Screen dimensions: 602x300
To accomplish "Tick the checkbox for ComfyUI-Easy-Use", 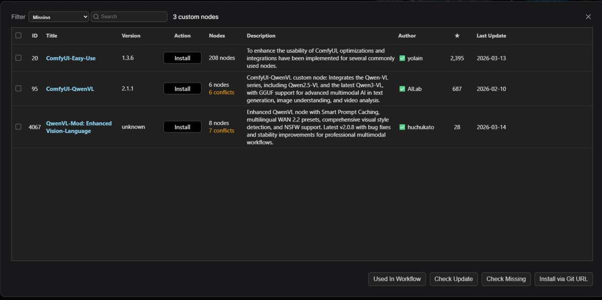I will [19, 58].
